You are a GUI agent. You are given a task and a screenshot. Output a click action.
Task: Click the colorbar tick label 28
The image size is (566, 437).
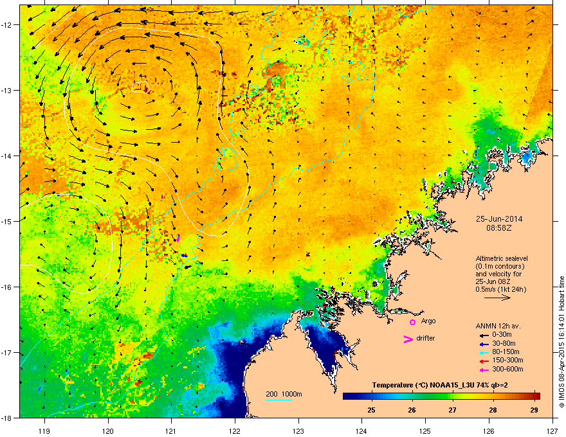[493, 410]
